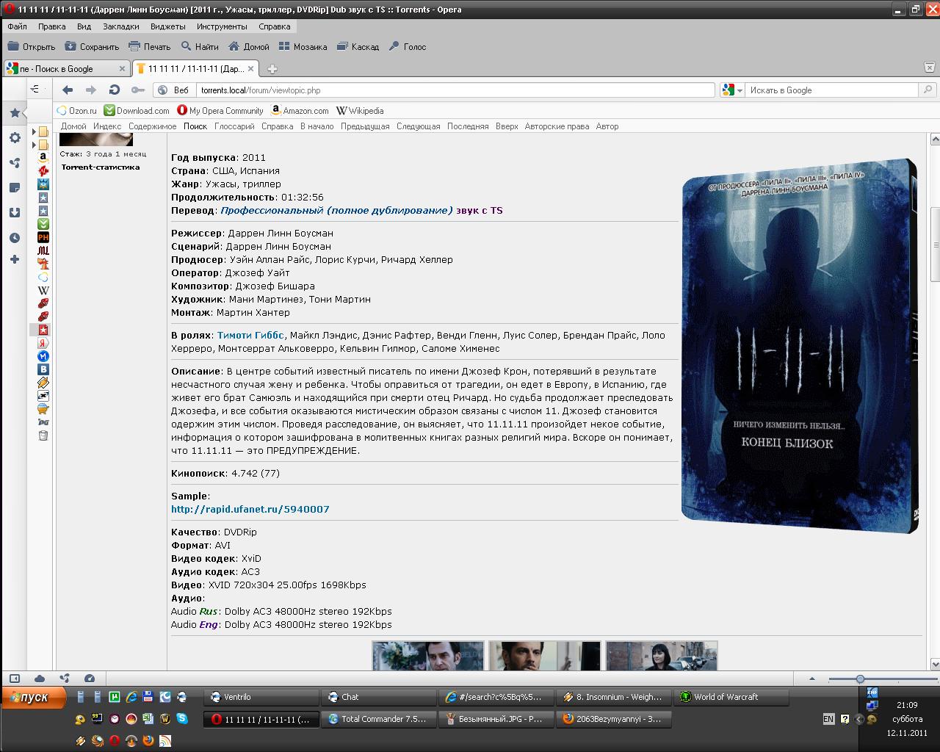Toggle panel visibility icon in status bar

pos(14,679)
